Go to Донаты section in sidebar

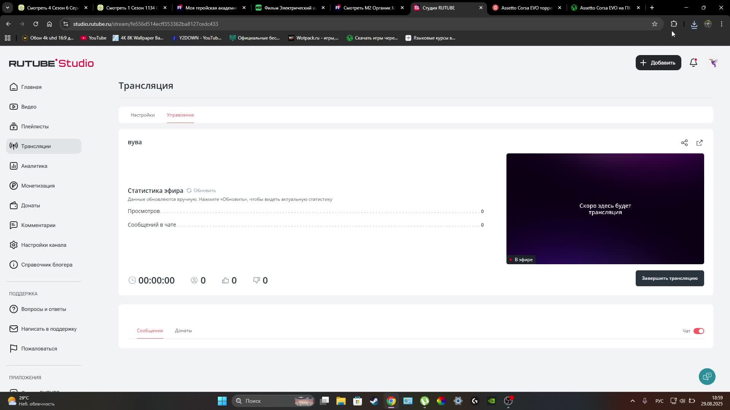(30, 205)
